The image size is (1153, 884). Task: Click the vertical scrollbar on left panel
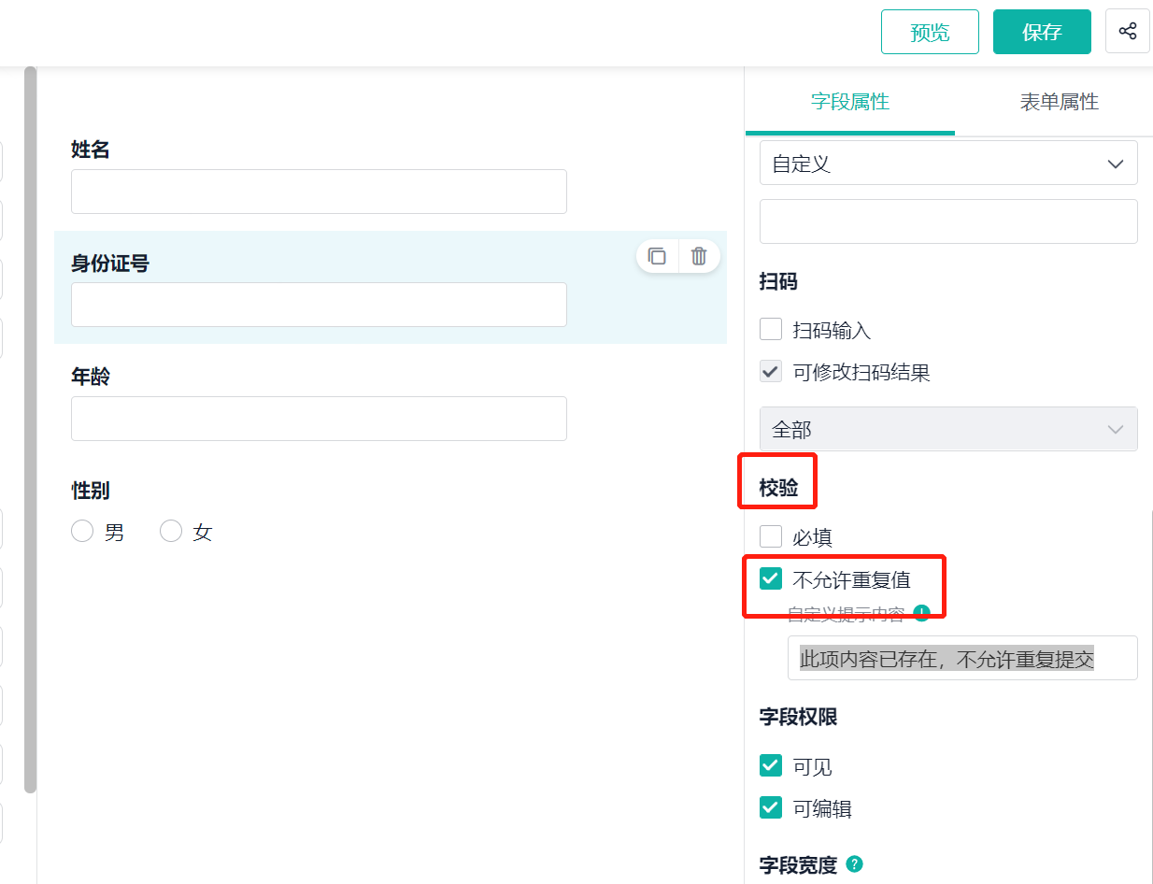pyautogui.click(x=30, y=430)
